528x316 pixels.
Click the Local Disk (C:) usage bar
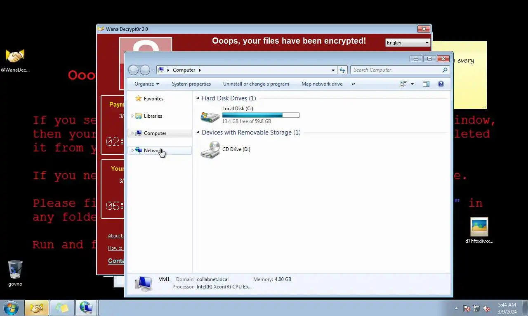pyautogui.click(x=261, y=115)
